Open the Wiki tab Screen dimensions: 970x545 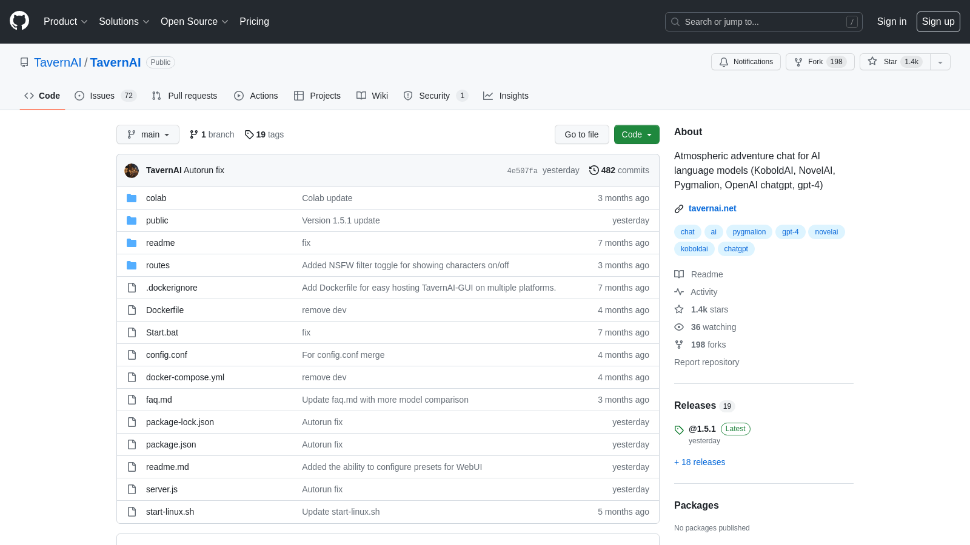tap(372, 96)
